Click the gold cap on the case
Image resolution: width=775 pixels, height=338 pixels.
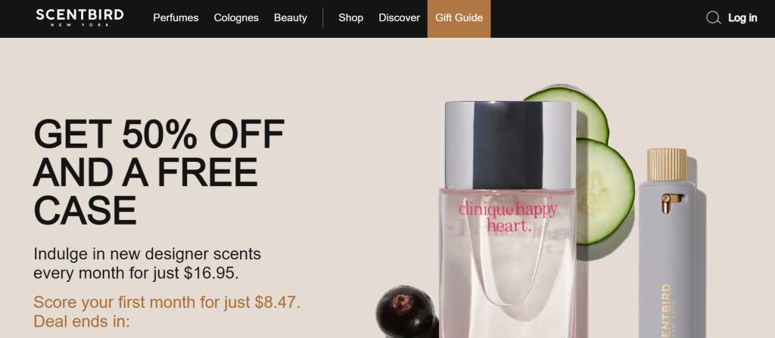667,165
